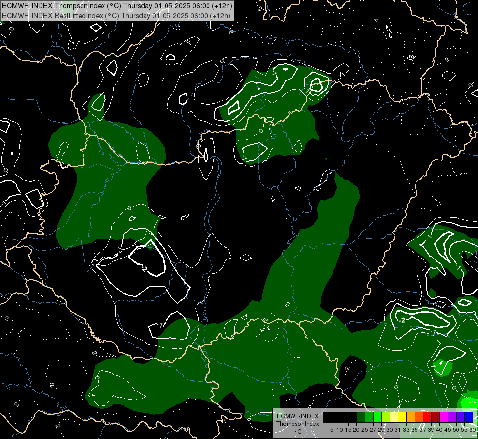The width and height of the screenshot is (478, 439).
Task: Click the bright green 27–29 legend swatch
Action: pyautogui.click(x=377, y=417)
